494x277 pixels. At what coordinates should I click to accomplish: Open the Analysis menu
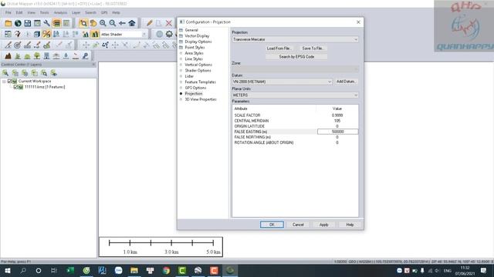[x=60, y=12]
